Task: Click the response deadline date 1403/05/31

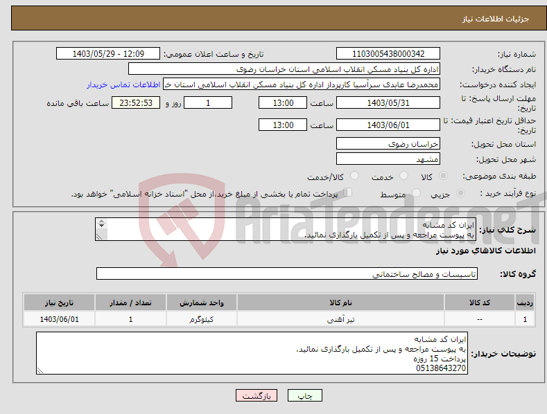Action: point(388,102)
